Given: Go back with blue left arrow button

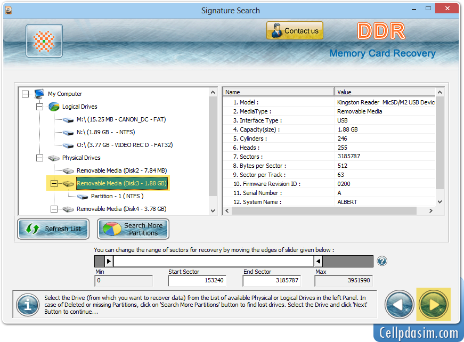Looking at the screenshot, I should pos(399,304).
